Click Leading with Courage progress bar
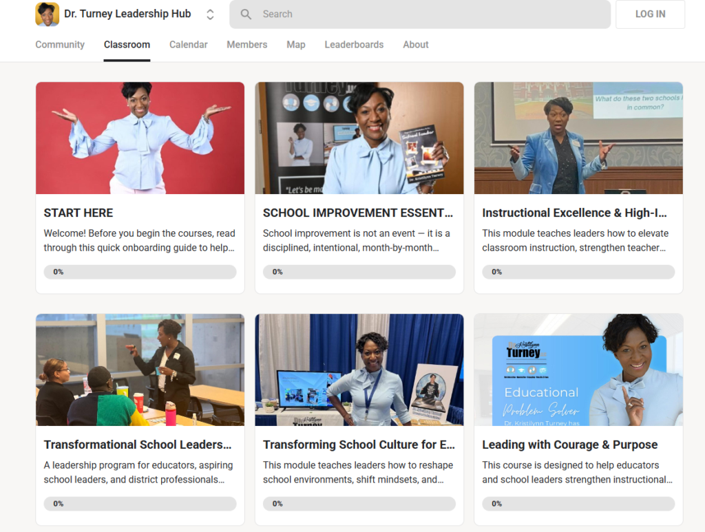Screen dimensions: 705x532 [578, 504]
